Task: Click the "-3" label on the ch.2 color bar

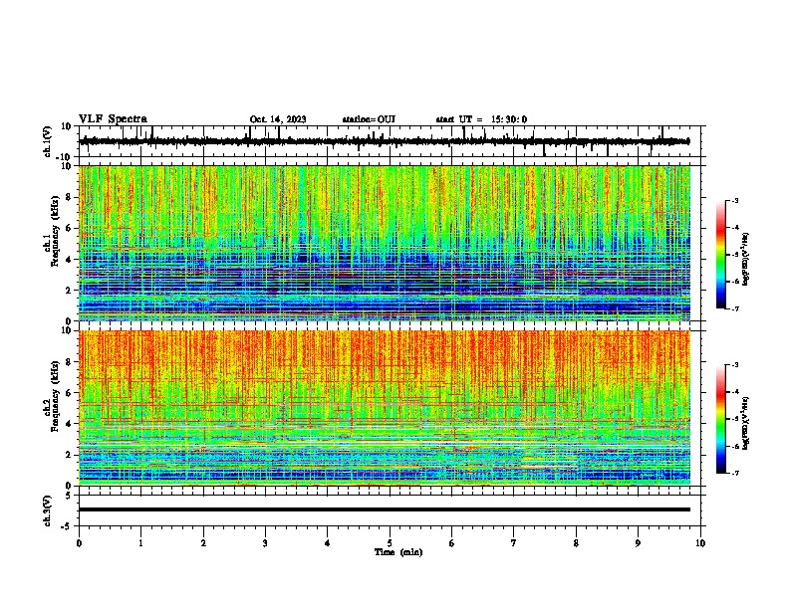Action: point(734,365)
